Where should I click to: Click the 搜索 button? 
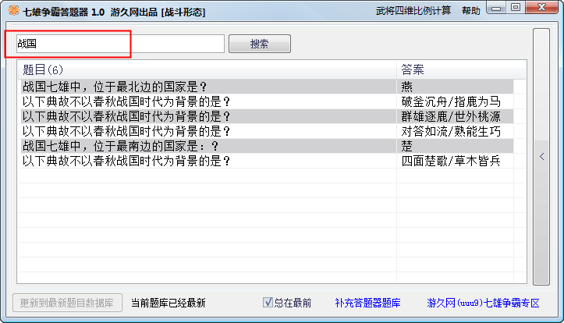click(260, 44)
